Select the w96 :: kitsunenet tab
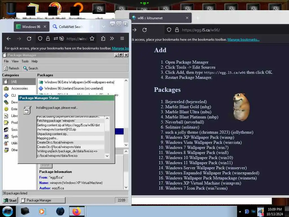Image resolution: width=289 pixels, height=217 pixels. 160,18
